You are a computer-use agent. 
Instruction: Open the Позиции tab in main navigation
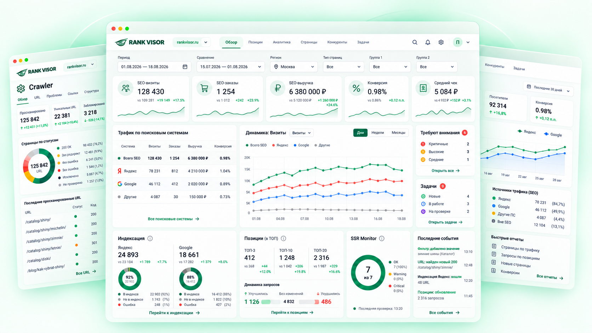click(x=255, y=42)
